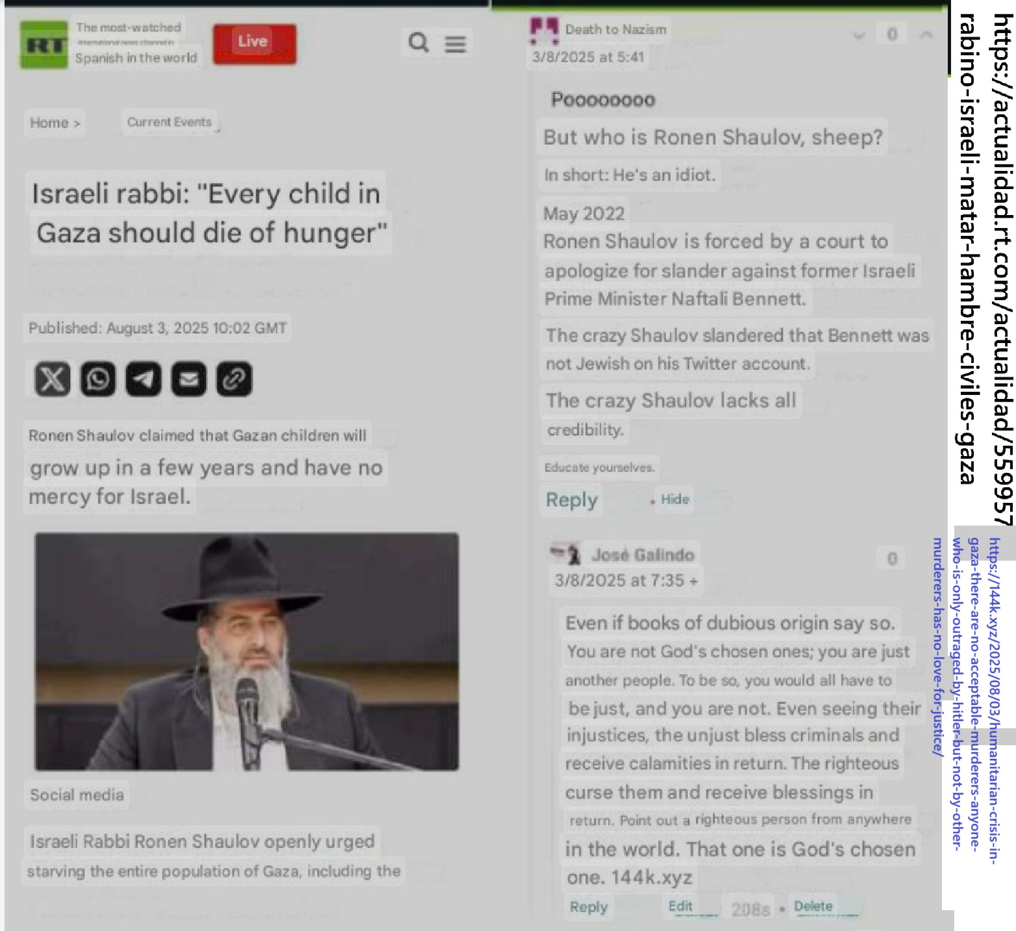This screenshot has width=1016, height=931.
Task: Reply to José Galindo's comment
Action: 588,907
